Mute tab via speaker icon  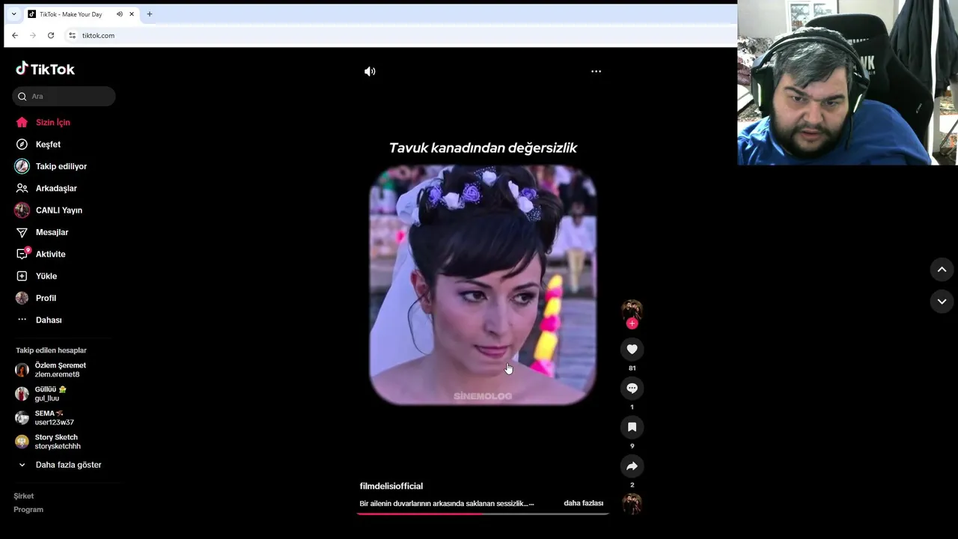pos(119,14)
